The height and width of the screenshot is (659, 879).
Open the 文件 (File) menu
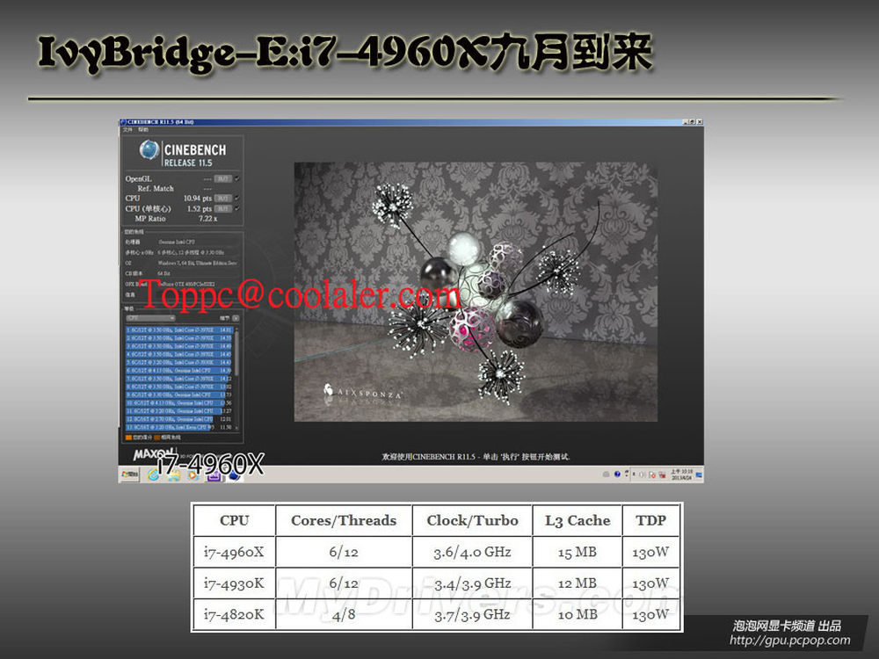127,129
